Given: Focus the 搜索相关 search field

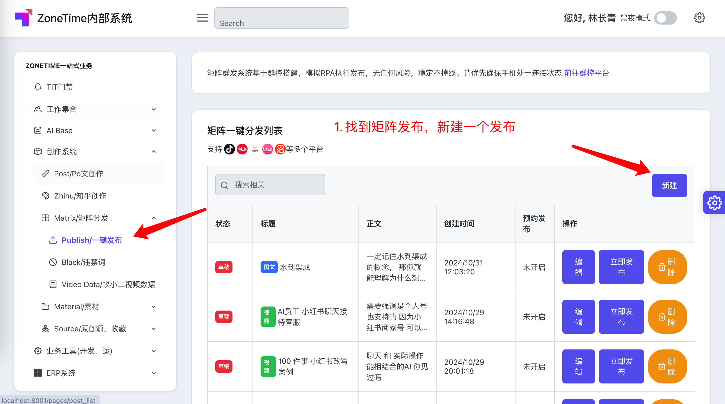Looking at the screenshot, I should [270, 185].
